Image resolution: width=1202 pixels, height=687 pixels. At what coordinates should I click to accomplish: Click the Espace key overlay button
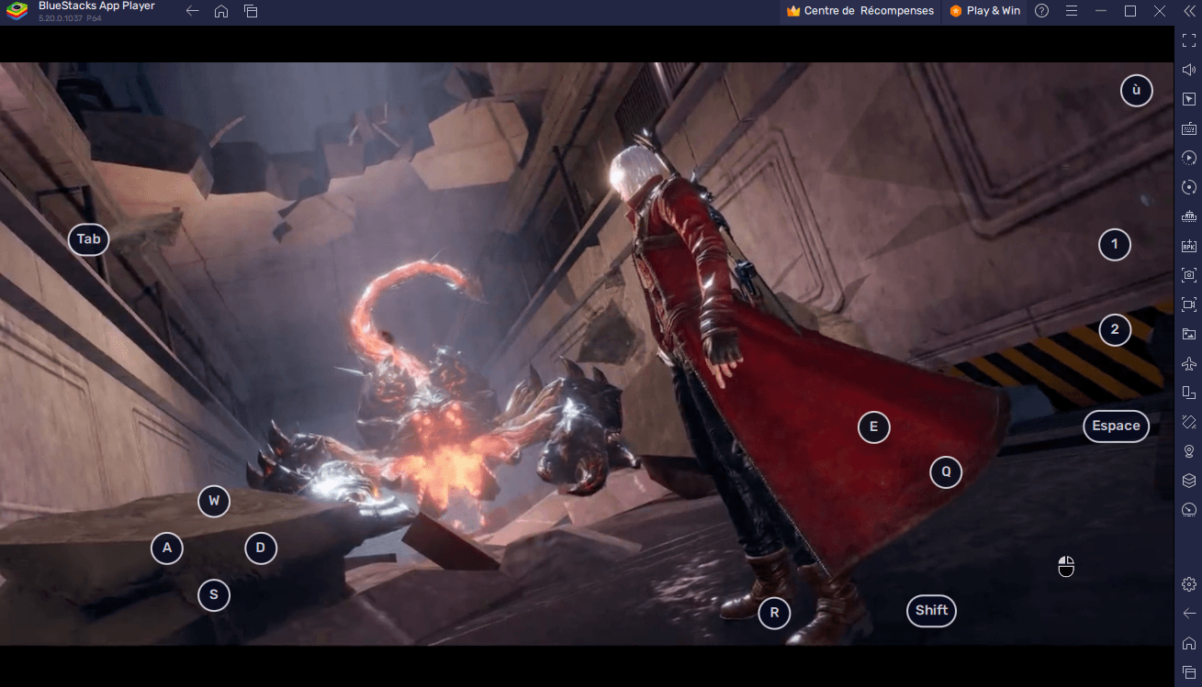1117,426
